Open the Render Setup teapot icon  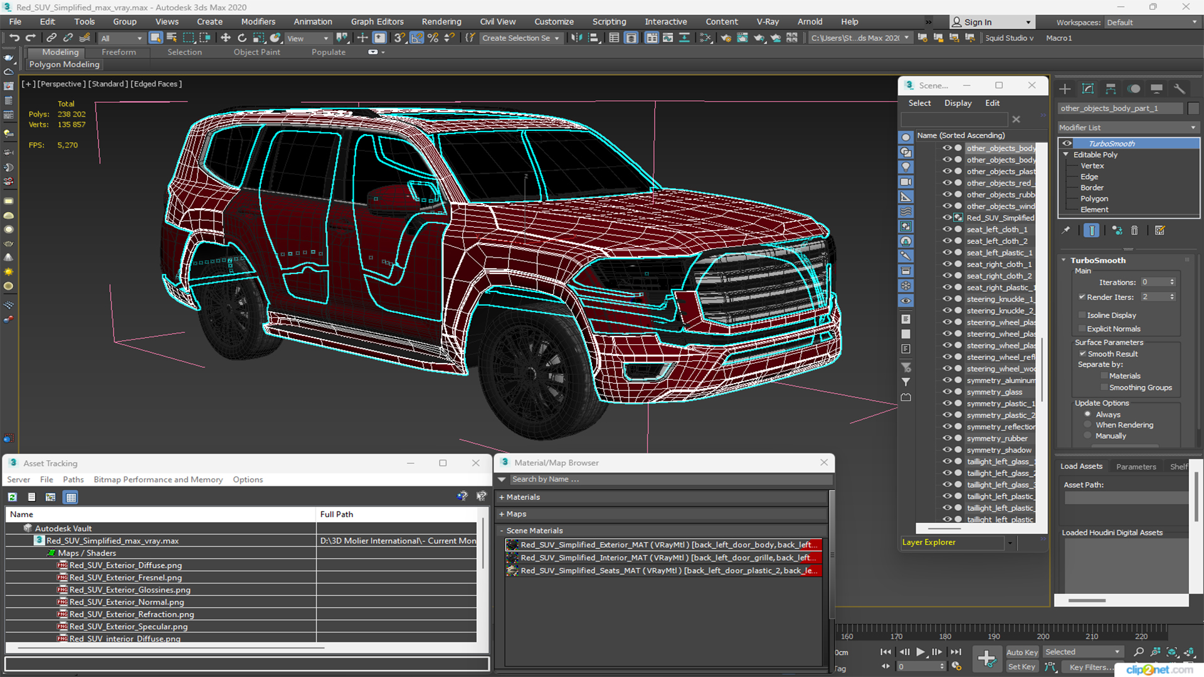(x=726, y=38)
